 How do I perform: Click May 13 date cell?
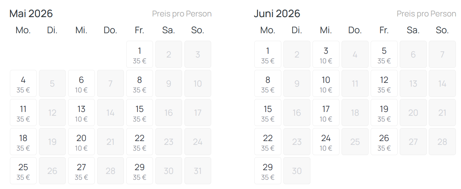coord(81,113)
